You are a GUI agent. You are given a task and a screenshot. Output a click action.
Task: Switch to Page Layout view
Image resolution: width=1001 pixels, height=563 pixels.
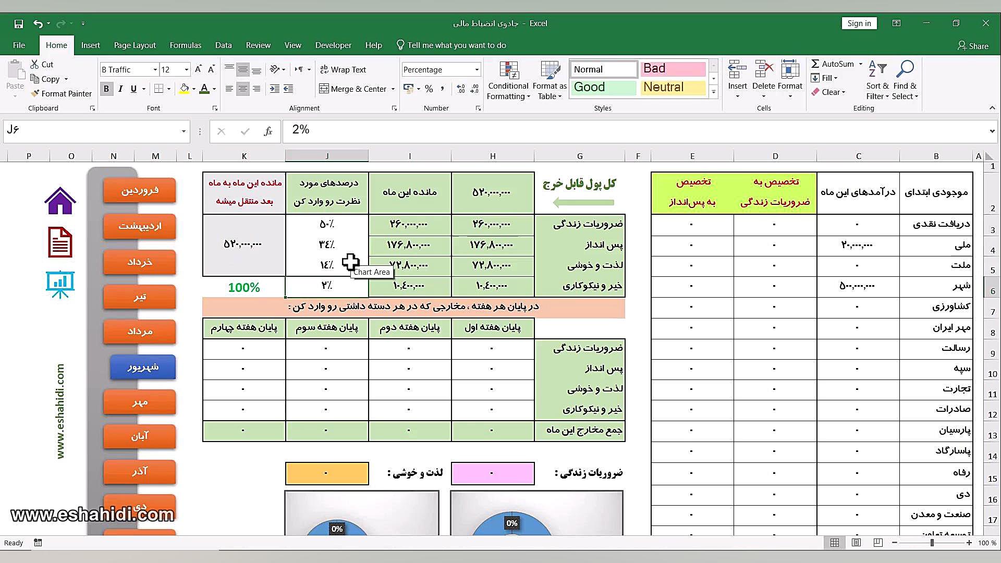pyautogui.click(x=856, y=543)
